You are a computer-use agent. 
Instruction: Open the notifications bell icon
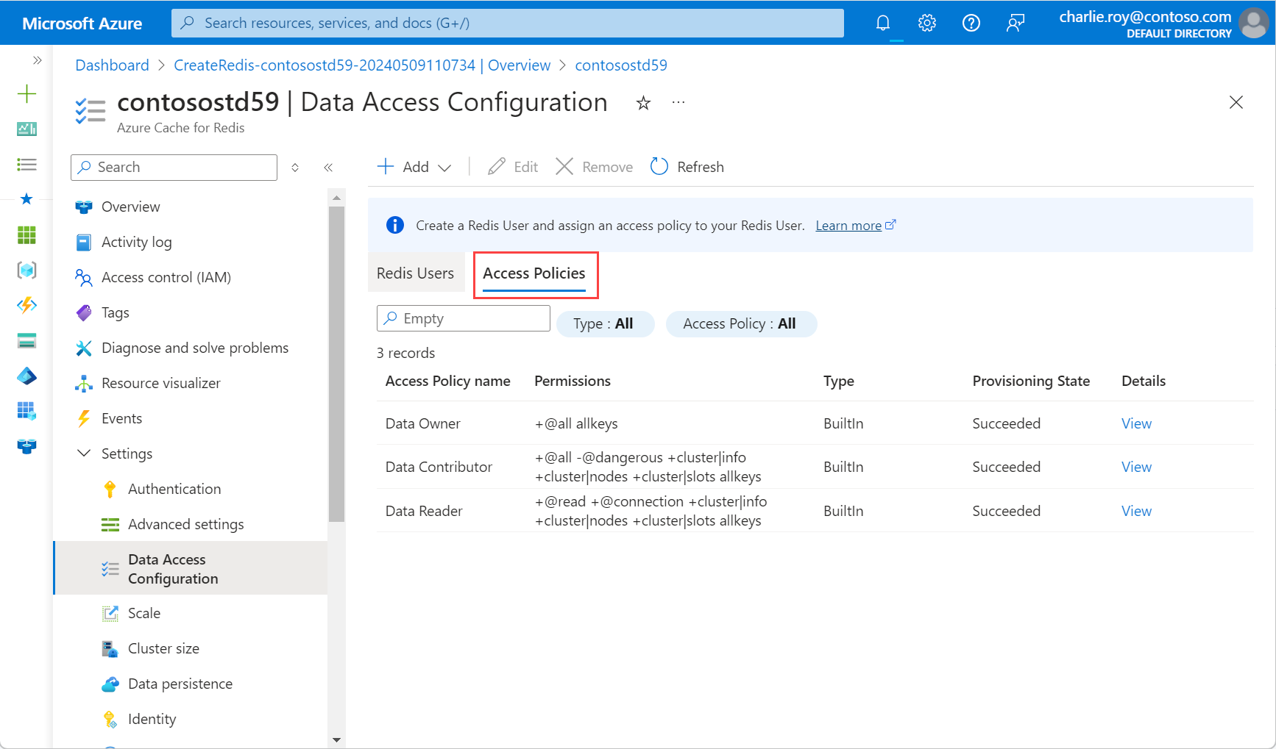pos(882,22)
